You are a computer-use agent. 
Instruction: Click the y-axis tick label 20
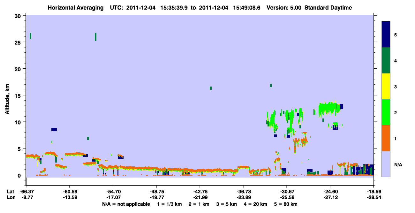(x=18, y=69)
